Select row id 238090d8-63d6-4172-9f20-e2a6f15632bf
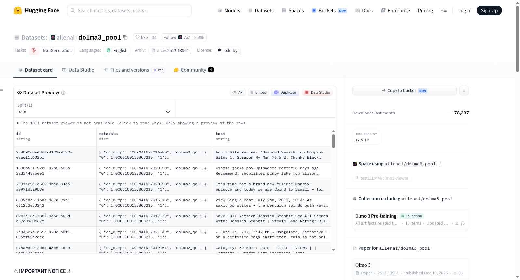This screenshot has height=280, width=520. (55, 155)
